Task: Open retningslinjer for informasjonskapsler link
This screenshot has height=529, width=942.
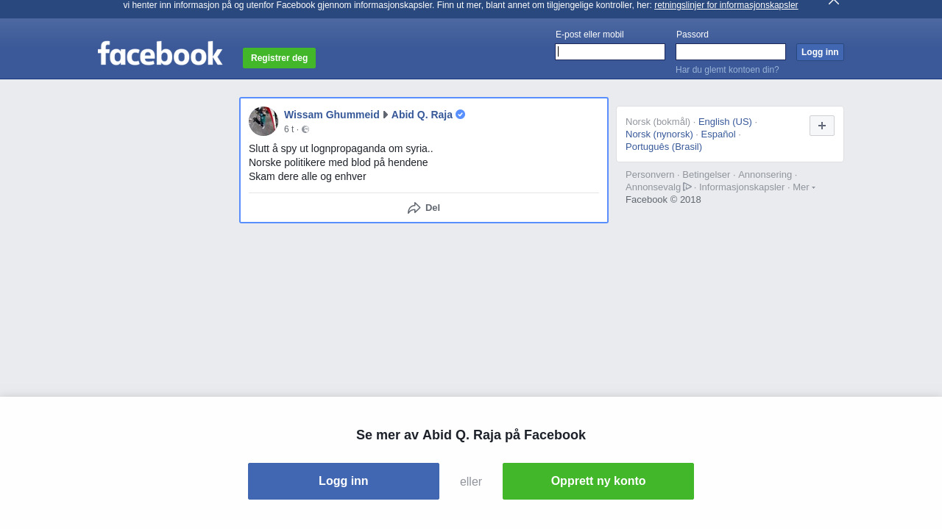Action: coord(726,5)
